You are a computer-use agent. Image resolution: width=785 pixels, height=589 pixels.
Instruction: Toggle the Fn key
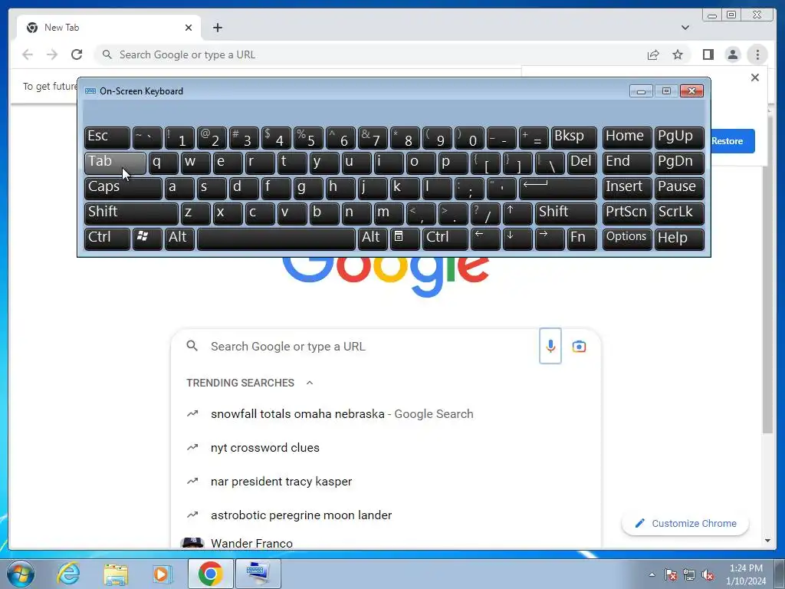(582, 239)
